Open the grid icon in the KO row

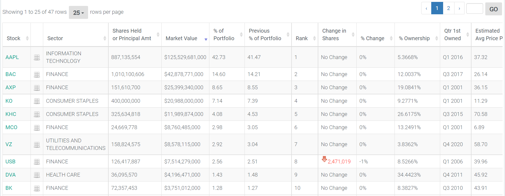37,101
